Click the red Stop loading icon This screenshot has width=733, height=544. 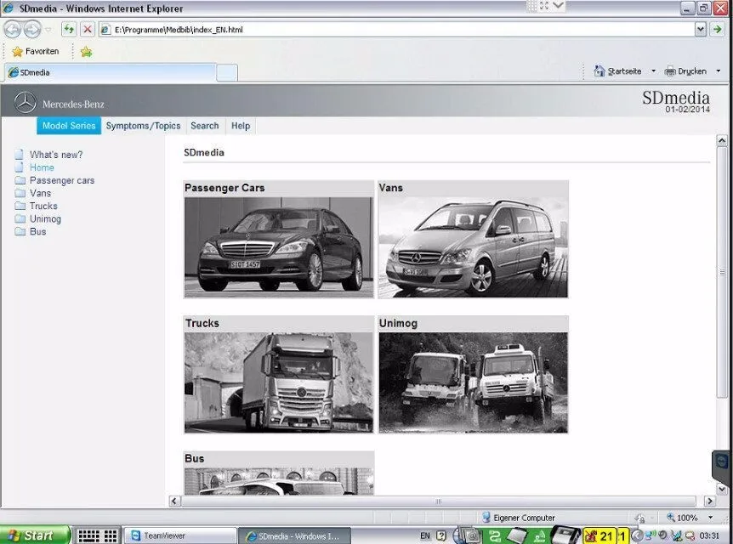(87, 30)
